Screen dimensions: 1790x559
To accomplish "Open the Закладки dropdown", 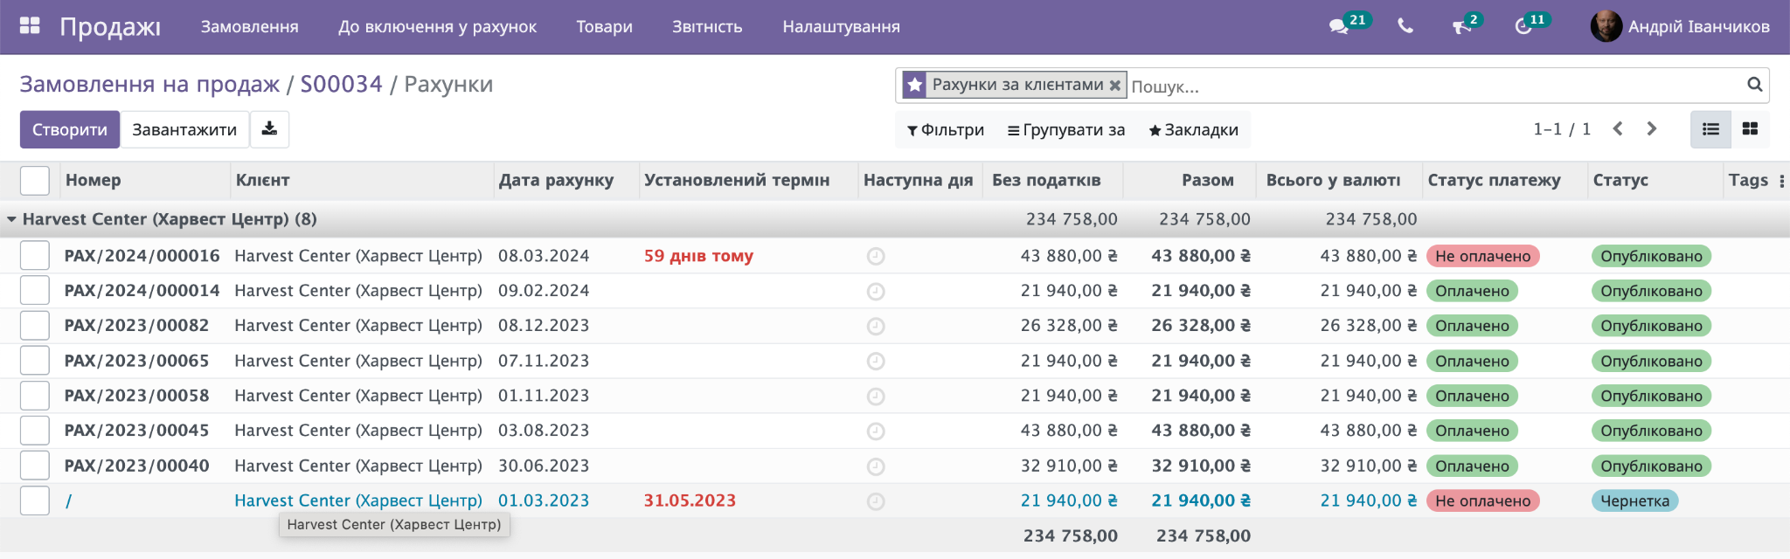I will pyautogui.click(x=1193, y=130).
